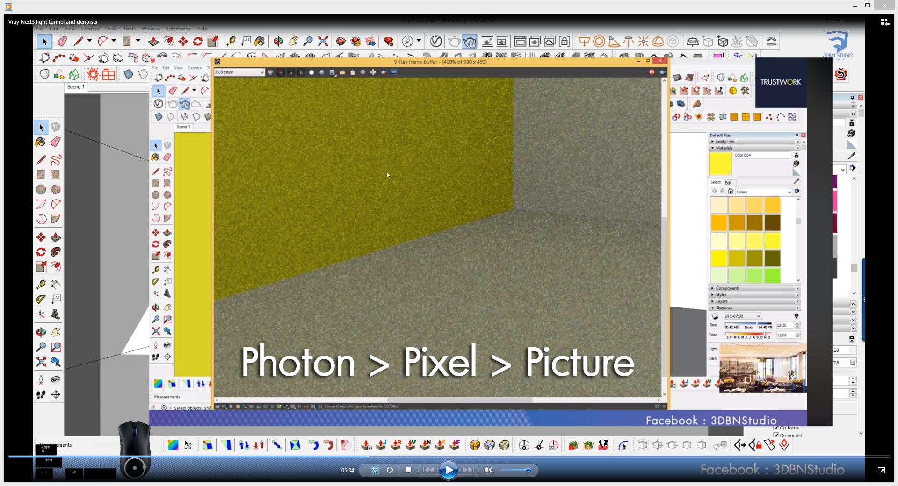898x486 pixels.
Task: Toggle the green channel G button
Action: tap(291, 72)
